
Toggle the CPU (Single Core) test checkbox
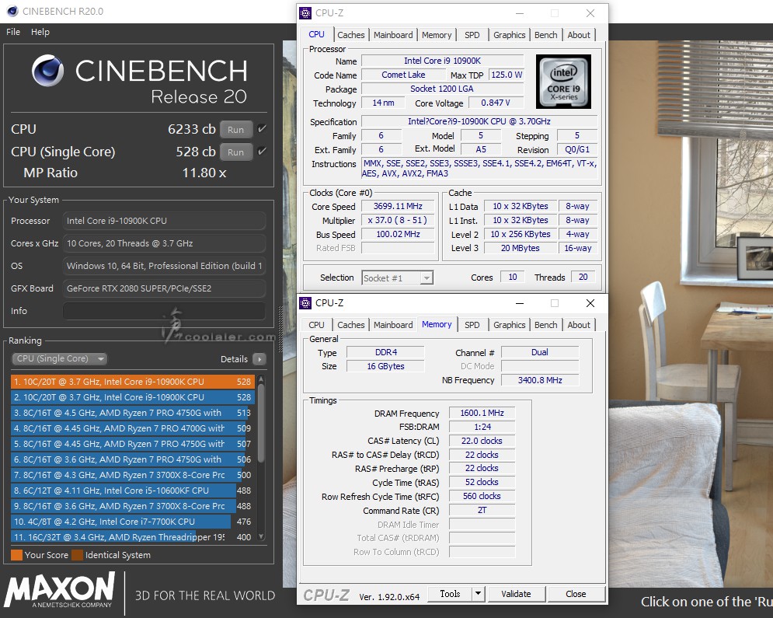pyautogui.click(x=262, y=151)
